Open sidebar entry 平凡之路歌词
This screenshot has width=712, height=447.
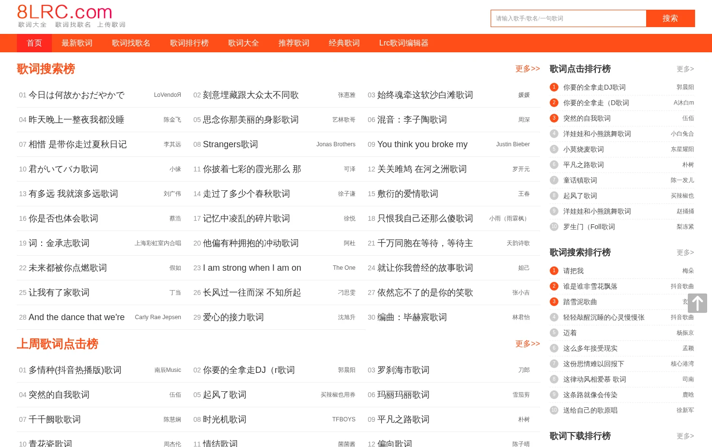pyautogui.click(x=584, y=165)
